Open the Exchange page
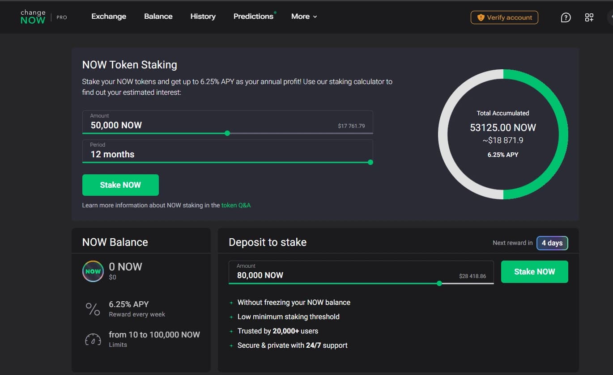 coord(109,17)
